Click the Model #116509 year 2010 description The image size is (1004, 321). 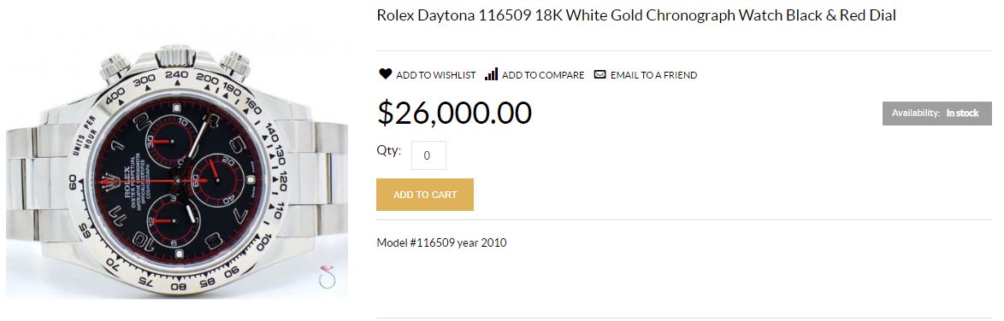coord(441,243)
